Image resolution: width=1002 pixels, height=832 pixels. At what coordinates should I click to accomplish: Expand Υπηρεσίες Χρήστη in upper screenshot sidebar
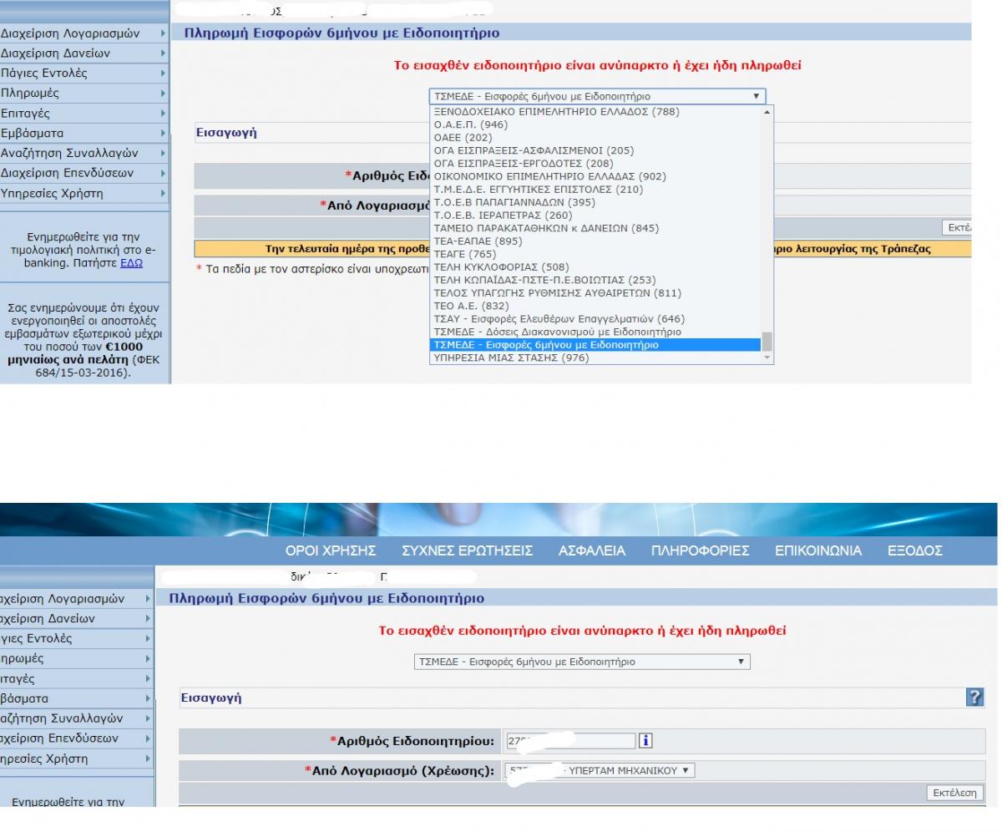tap(83, 194)
